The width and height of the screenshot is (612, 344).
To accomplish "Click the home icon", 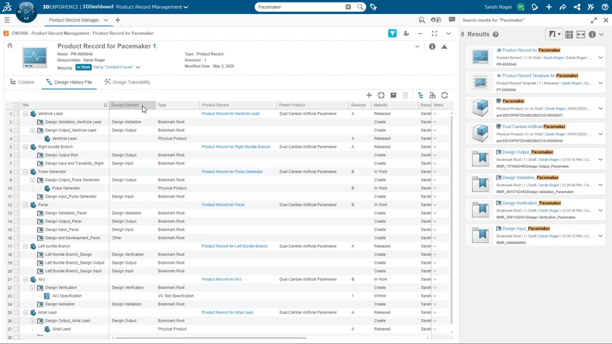I will 10,46.
